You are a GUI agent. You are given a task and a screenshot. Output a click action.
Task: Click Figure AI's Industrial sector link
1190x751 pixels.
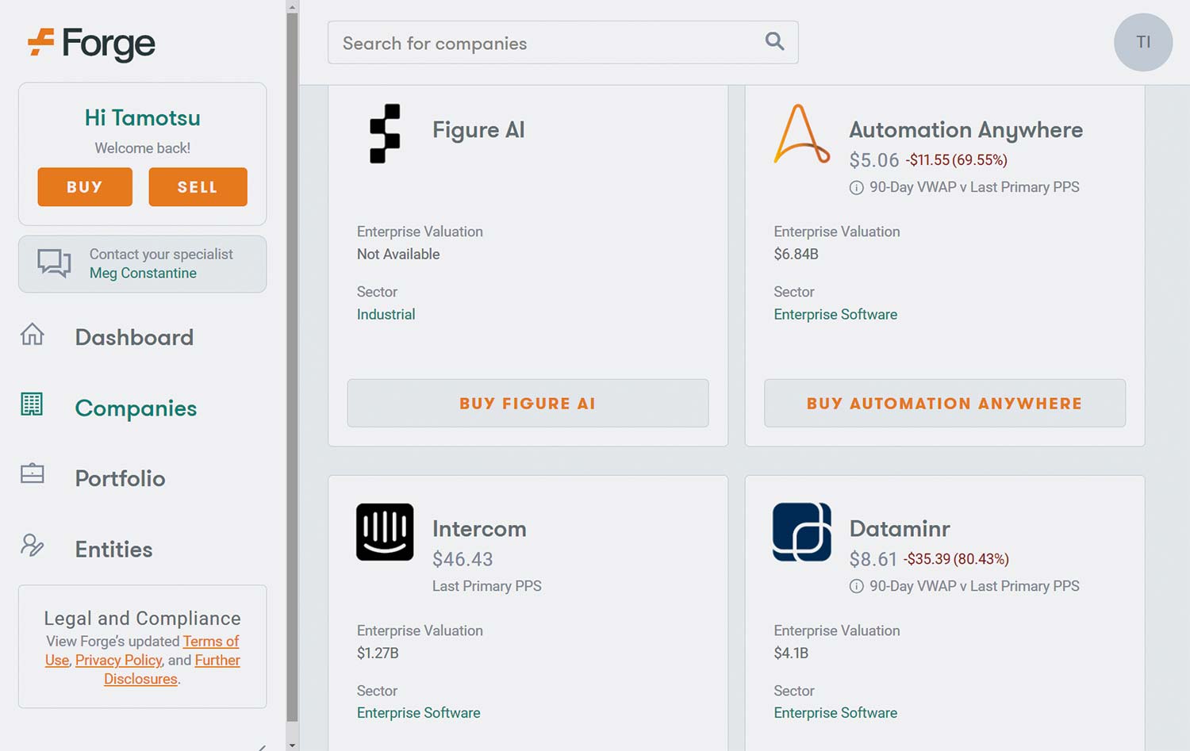pyautogui.click(x=386, y=314)
